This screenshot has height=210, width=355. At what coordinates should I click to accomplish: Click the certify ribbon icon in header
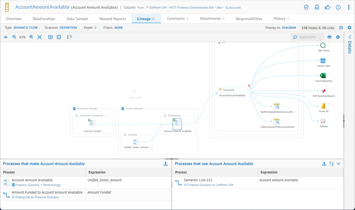click(317, 7)
